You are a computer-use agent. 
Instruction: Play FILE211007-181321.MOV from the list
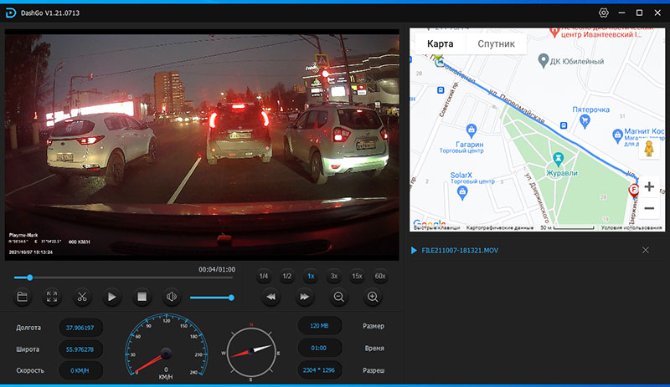(x=461, y=250)
